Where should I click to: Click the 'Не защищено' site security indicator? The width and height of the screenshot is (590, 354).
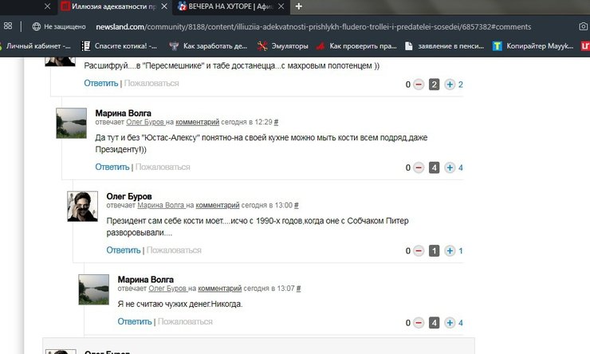tap(58, 26)
